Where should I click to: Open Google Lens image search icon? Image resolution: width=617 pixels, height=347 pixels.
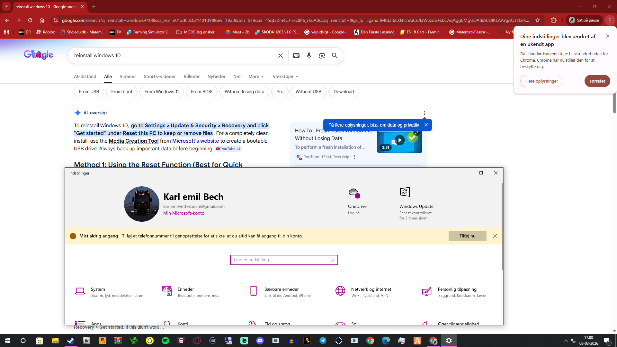point(322,56)
